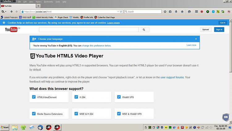232x131 pixels.
Task: Open the chat speech-bubble toolbar icon
Action: point(189,11)
